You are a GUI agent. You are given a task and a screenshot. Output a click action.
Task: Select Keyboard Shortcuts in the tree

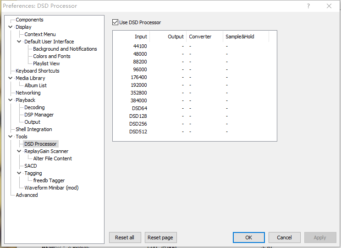pos(37,71)
